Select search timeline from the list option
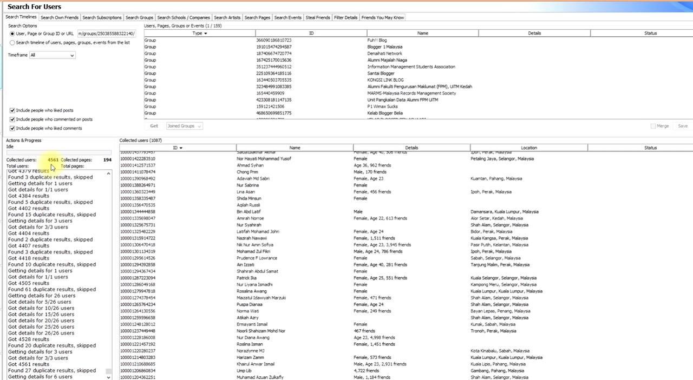Image resolution: width=693 pixels, height=380 pixels. coord(70,43)
